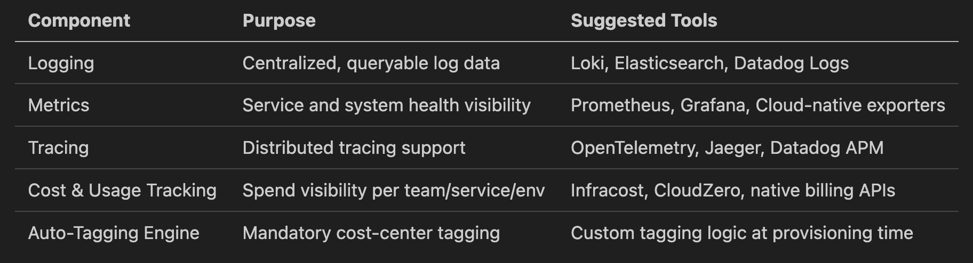This screenshot has width=973, height=263.
Task: Click the word Elasticsearch
Action: [x=669, y=63]
